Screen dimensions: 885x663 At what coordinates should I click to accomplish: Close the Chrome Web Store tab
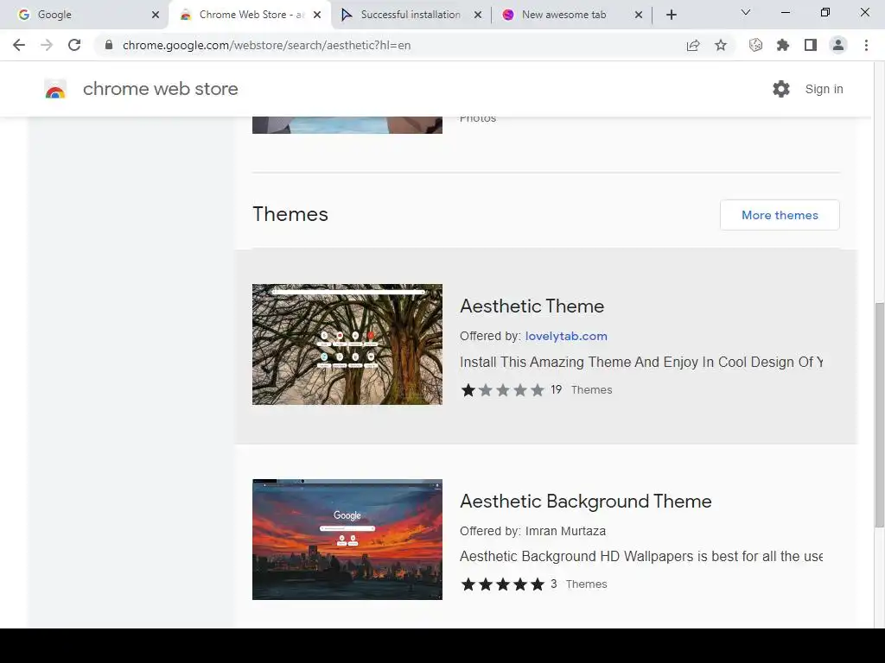pos(317,15)
